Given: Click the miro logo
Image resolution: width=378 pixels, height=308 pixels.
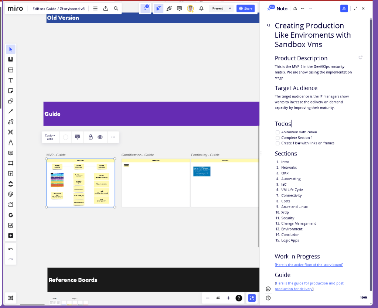Looking at the screenshot, I should 16,8.
